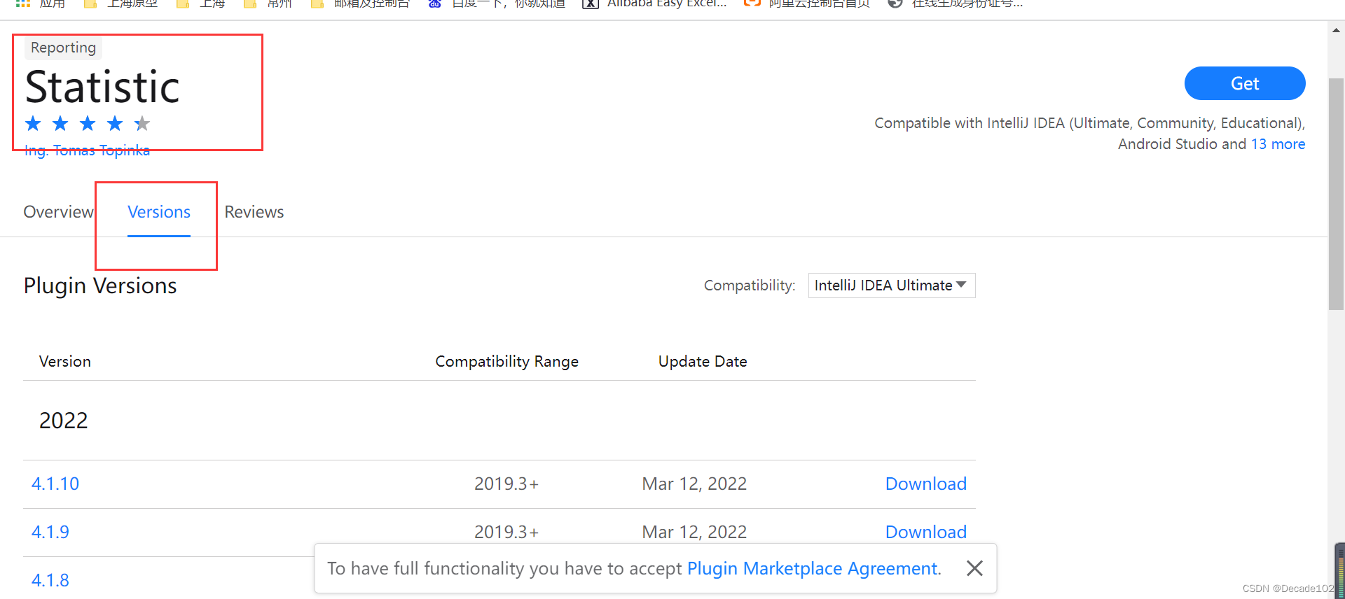Click the 'Compatibility Range' column header
1345x599 pixels.
506,361
